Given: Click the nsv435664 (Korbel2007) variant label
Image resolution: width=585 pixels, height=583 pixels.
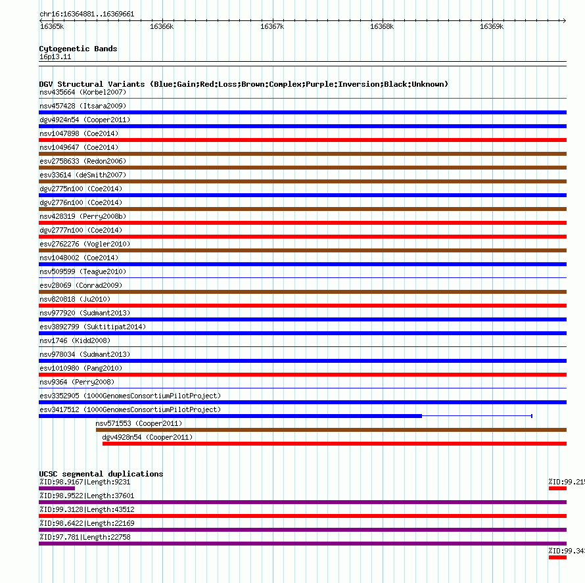Looking at the screenshot, I should coord(83,92).
